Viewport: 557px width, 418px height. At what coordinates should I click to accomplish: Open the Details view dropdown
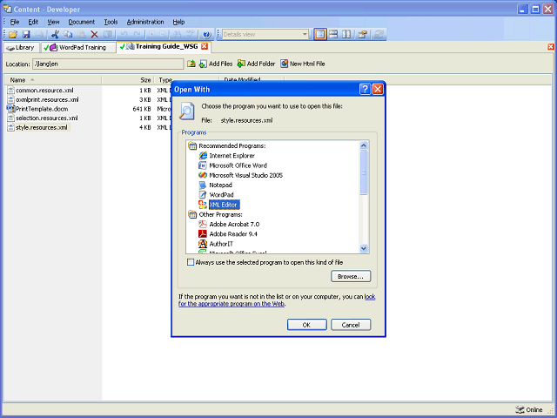pos(305,35)
